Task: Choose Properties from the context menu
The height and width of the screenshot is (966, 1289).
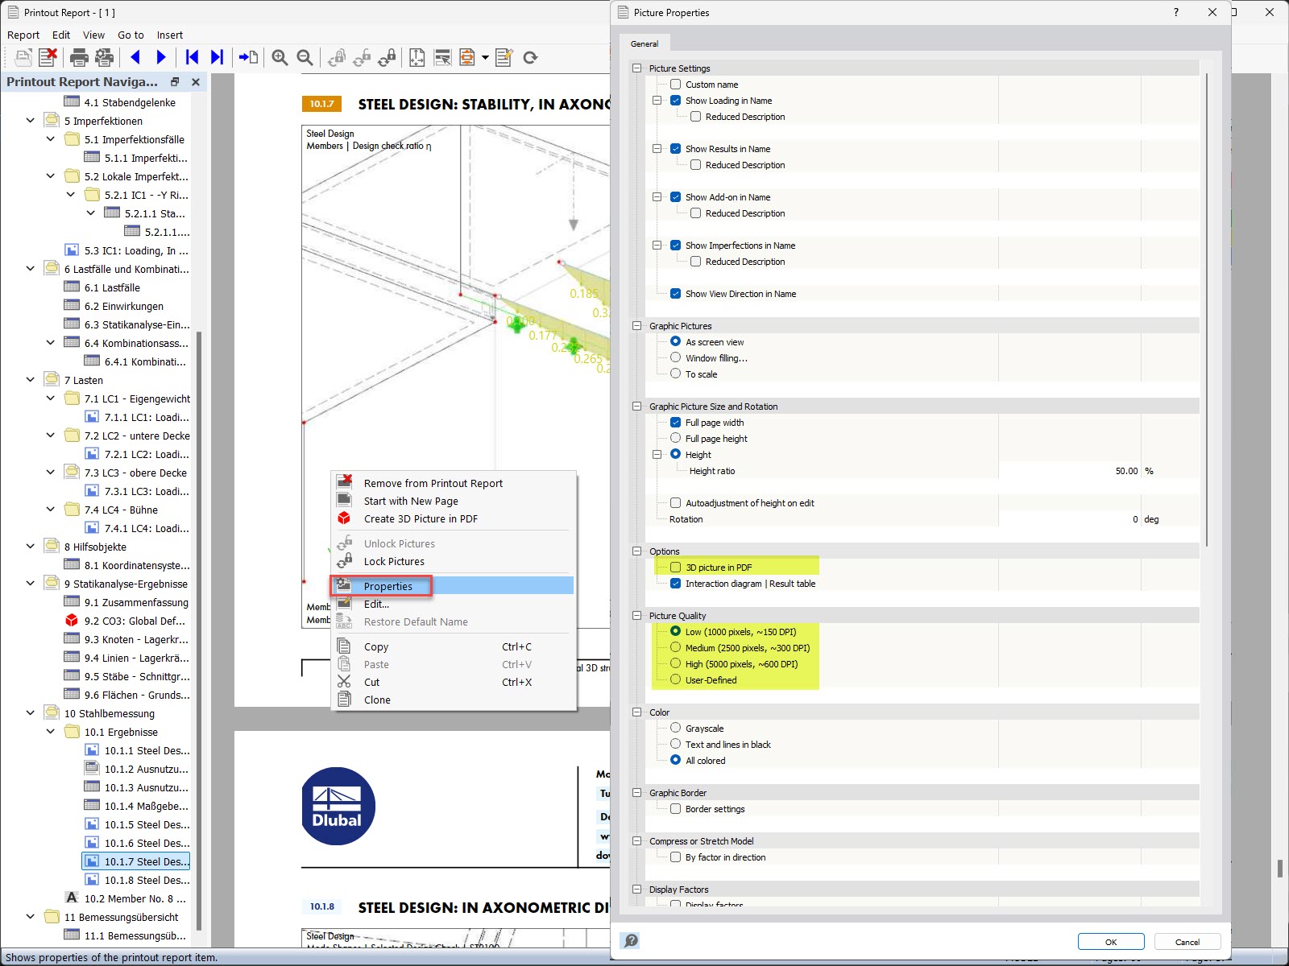Action: pos(388,586)
